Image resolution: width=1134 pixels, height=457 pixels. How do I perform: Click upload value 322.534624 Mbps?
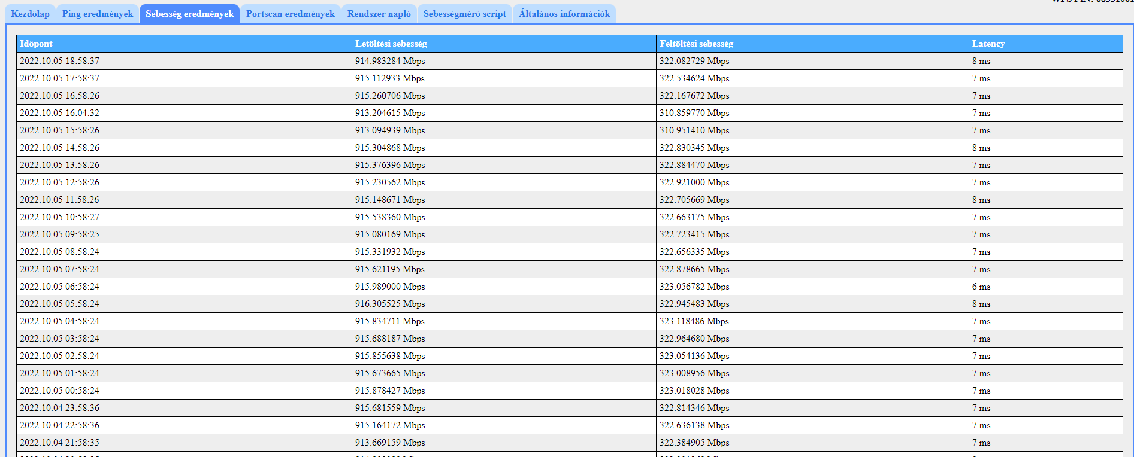pyautogui.click(x=694, y=78)
